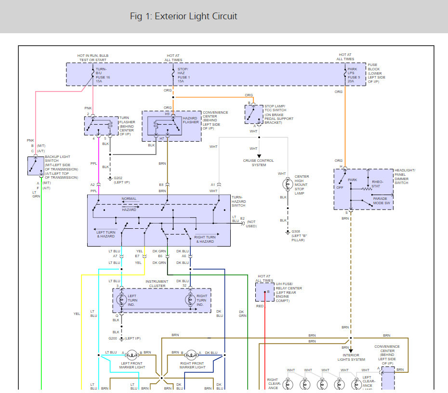Click the Backup Light Switch symbol
The image size is (448, 393).
pyautogui.click(x=36, y=166)
